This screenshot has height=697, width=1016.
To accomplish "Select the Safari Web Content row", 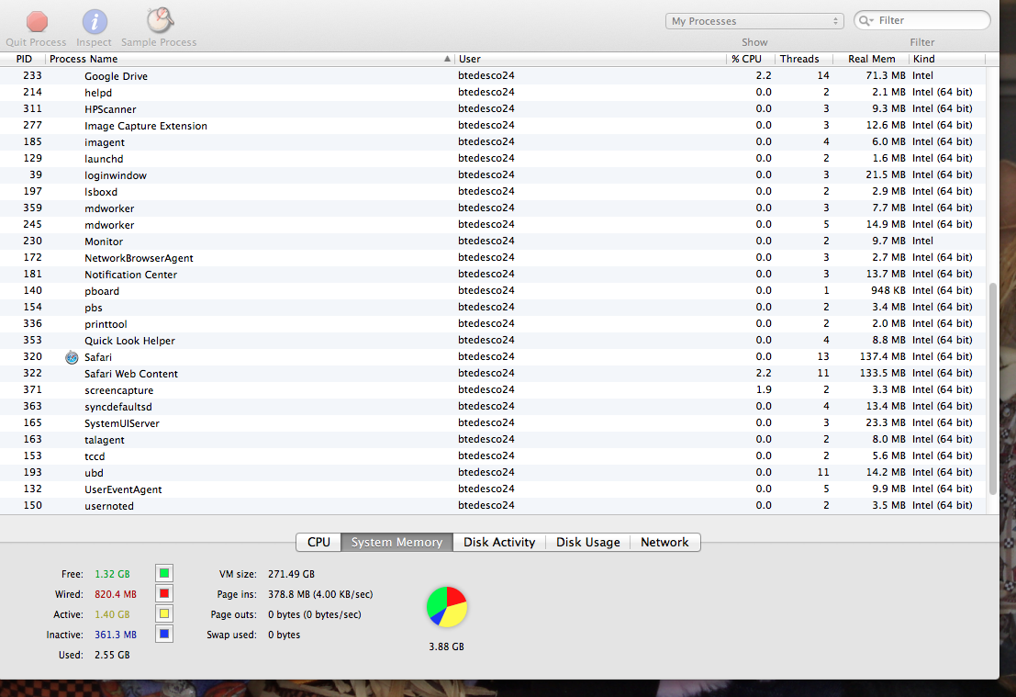I will coord(493,374).
